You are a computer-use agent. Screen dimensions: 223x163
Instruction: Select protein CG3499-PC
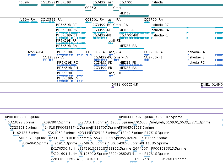click(103, 57)
